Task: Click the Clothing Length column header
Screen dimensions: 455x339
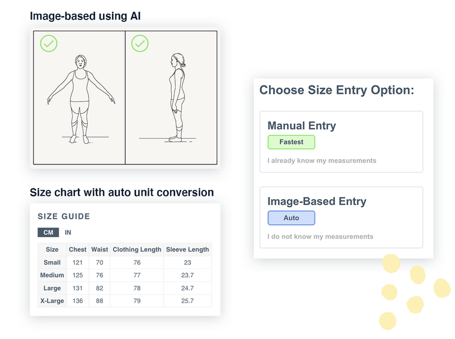Action: pos(136,250)
